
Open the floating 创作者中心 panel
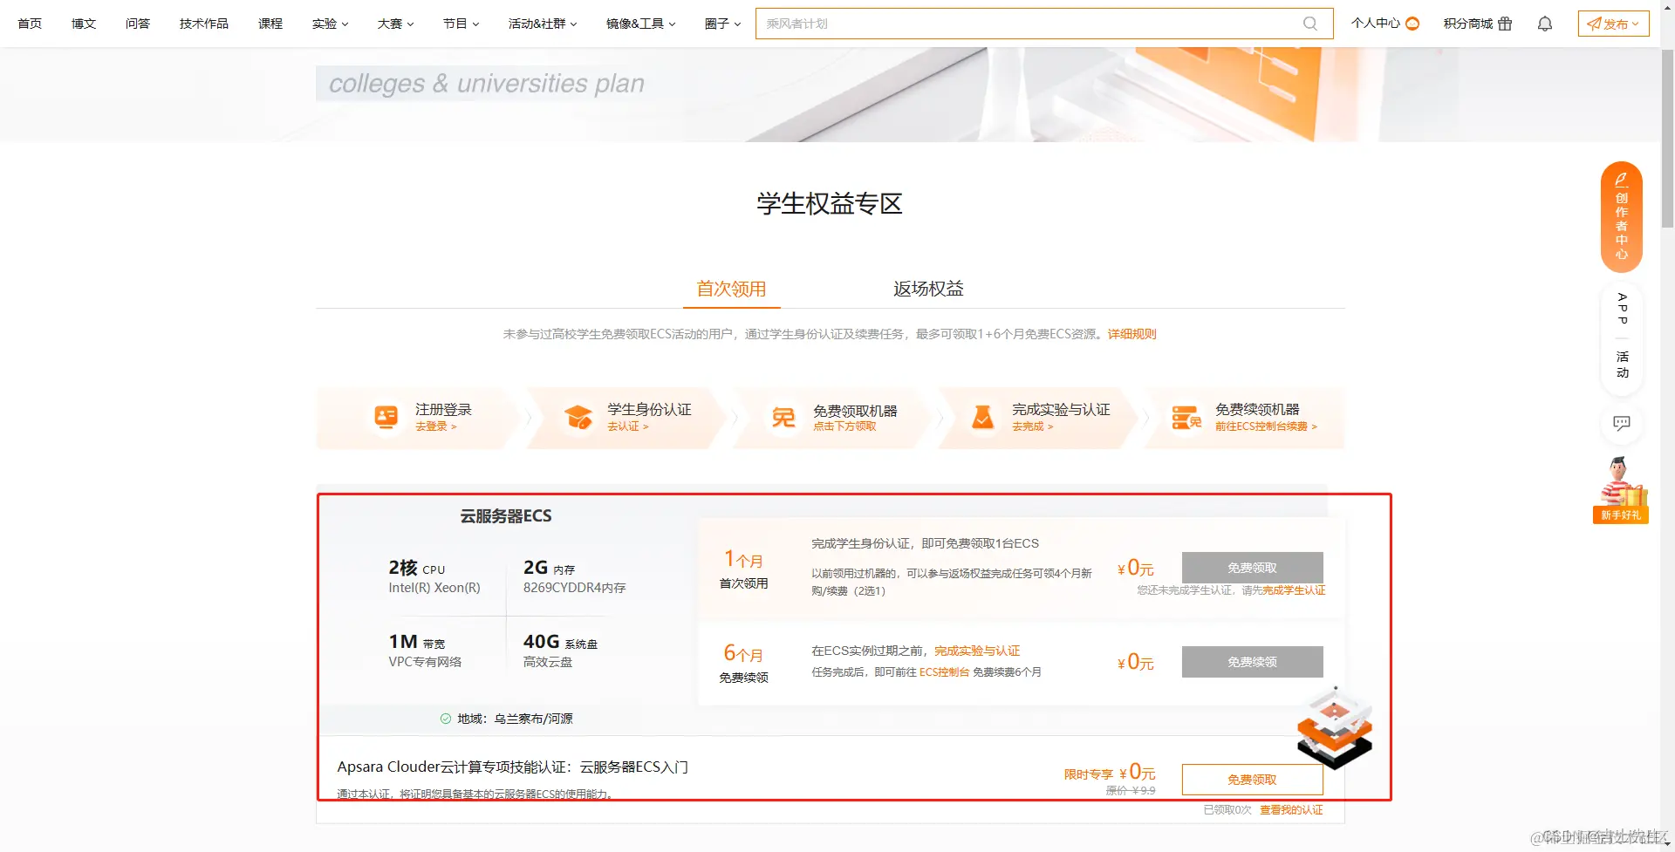point(1621,217)
